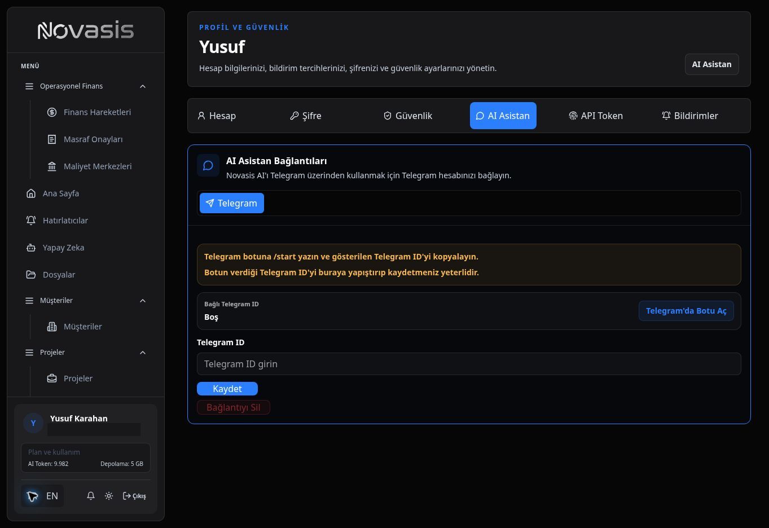Focus the Telegram ID girin input field
769x528 pixels.
pos(469,364)
